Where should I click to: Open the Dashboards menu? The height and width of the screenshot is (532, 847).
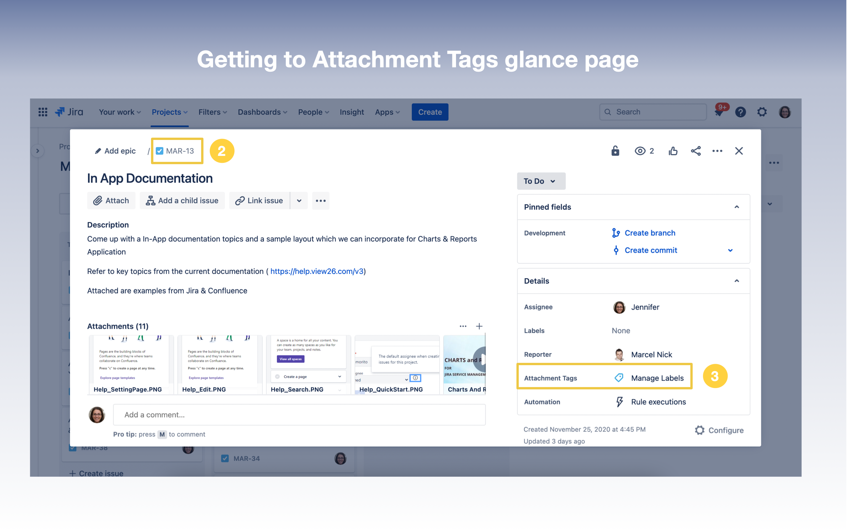point(262,112)
